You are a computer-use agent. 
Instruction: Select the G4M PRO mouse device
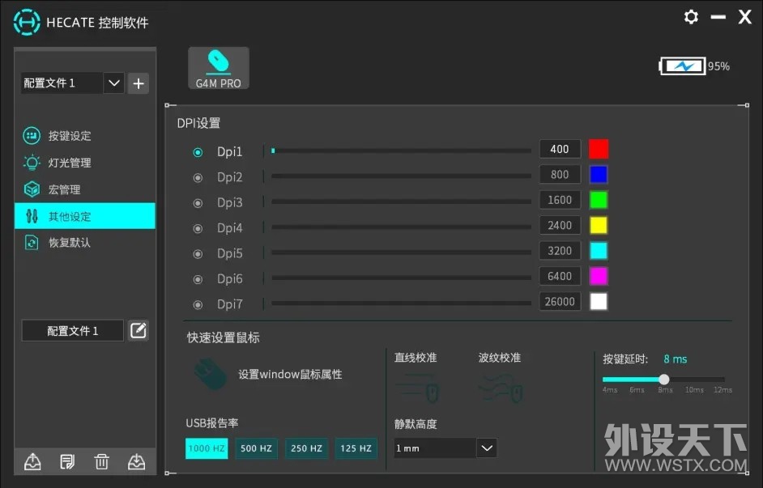(219, 68)
